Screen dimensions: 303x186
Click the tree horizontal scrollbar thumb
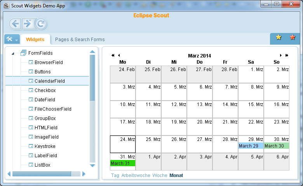(42, 174)
